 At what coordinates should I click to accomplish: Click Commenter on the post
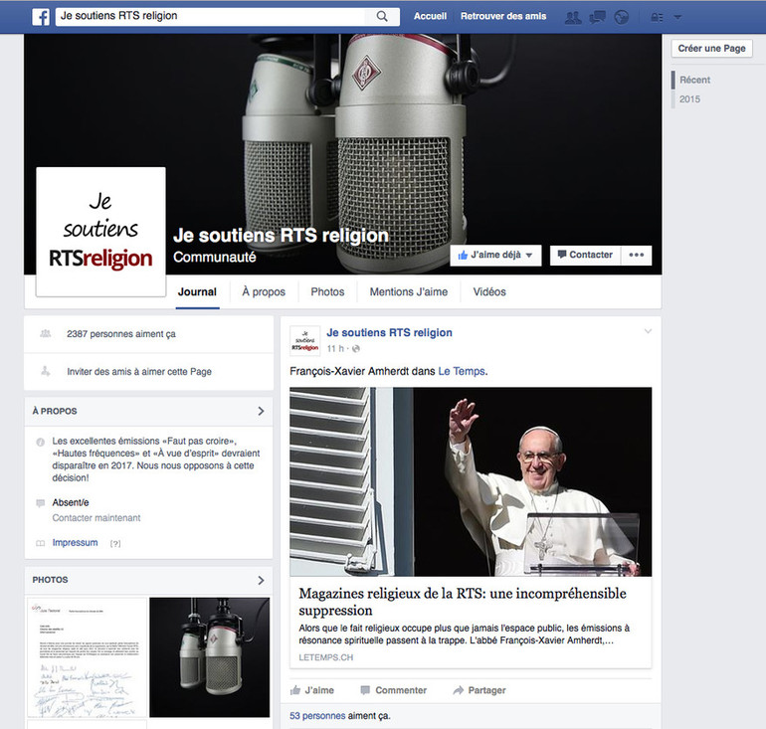[394, 690]
